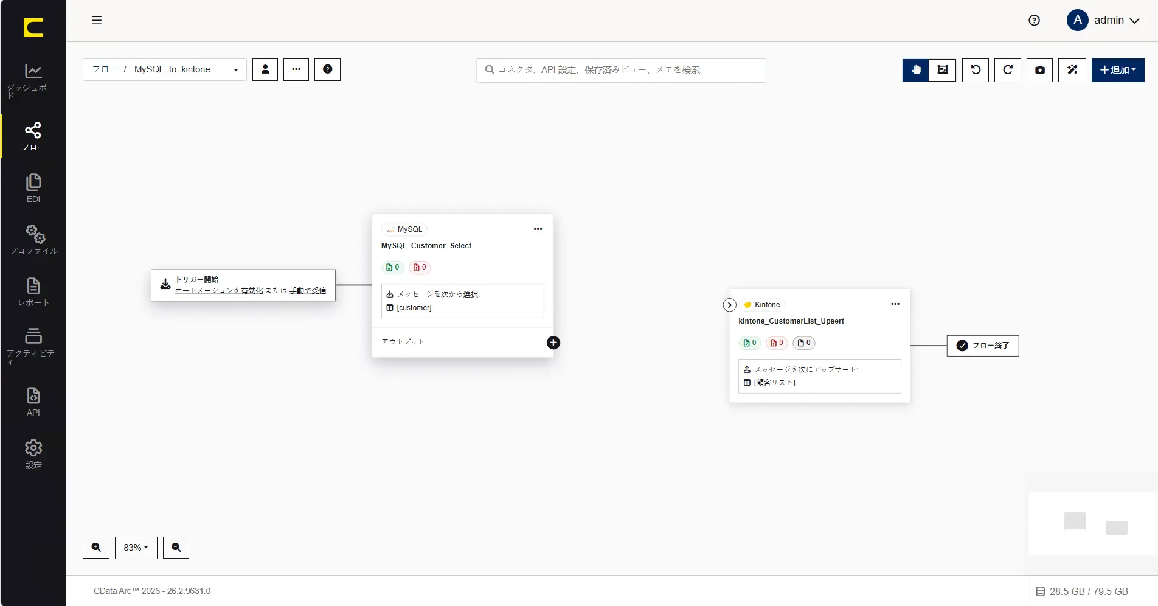Click the admin avatar circle

click(x=1077, y=20)
